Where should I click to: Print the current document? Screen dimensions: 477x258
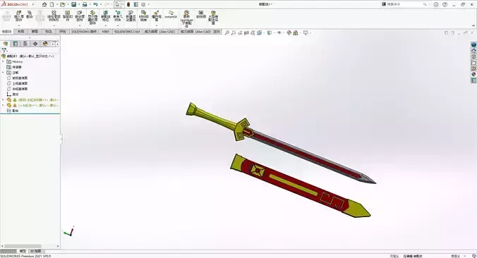85,4
